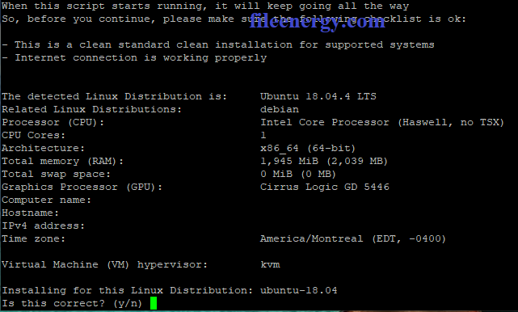The height and width of the screenshot is (312, 518).
Task: Click the 'x86_64 (64-bit)' architecture value
Action: click(x=308, y=149)
